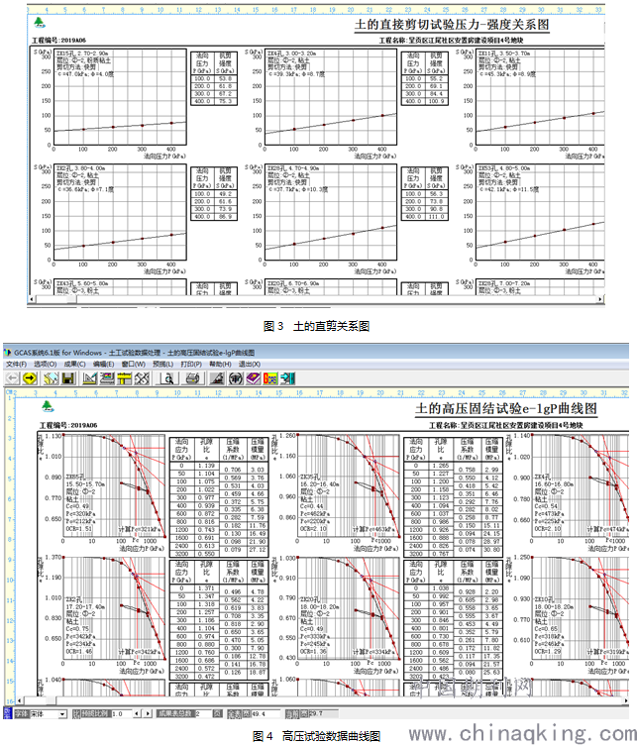Open the 帮助(H) menu
Viewport: 637px width, 745px height.
(220, 364)
